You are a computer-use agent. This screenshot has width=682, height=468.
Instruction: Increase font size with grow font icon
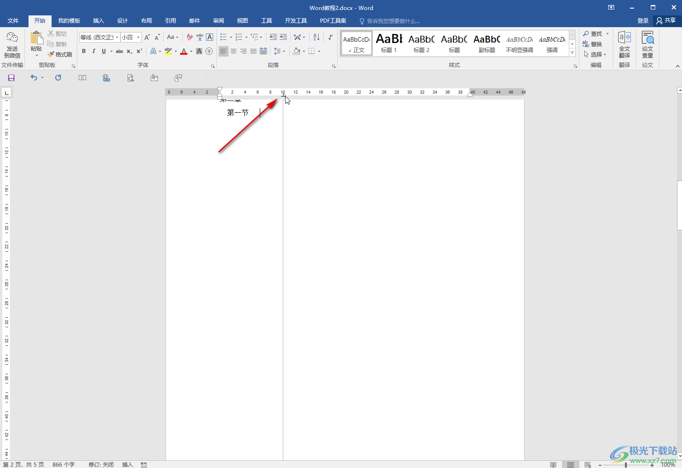coord(147,37)
